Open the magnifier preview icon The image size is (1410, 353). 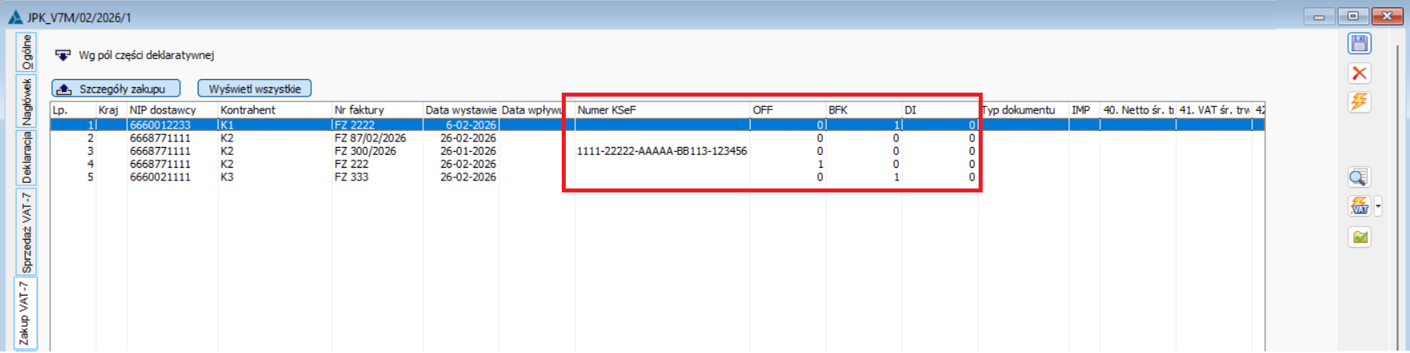point(1360,177)
